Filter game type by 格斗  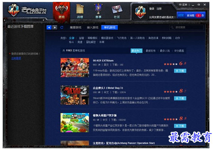[71, 42]
